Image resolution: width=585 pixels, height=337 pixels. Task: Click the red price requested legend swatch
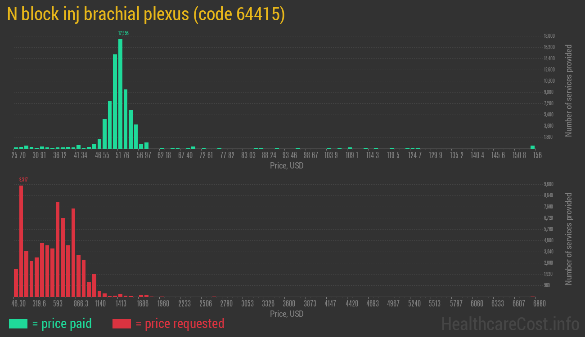click(x=121, y=324)
